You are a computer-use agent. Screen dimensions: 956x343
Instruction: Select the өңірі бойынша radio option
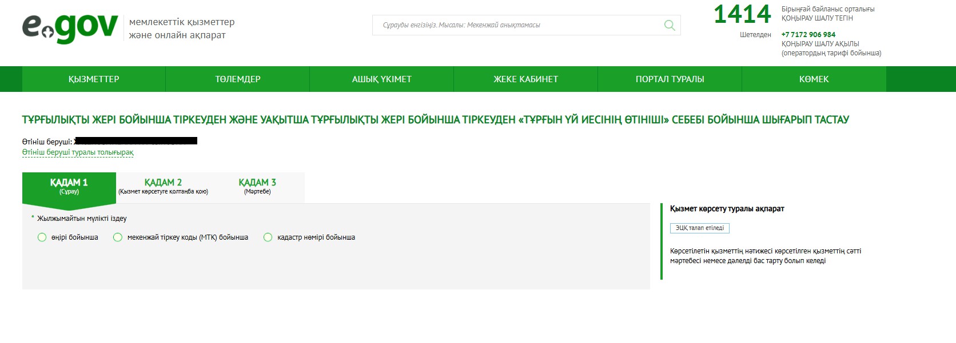tap(42, 237)
